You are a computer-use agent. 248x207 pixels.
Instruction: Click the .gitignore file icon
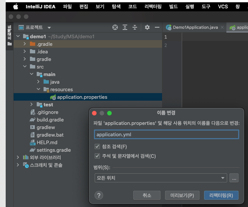33,112
